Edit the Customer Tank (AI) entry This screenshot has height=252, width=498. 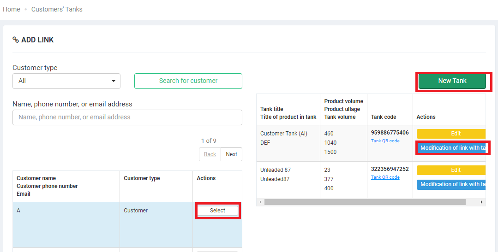point(451,134)
